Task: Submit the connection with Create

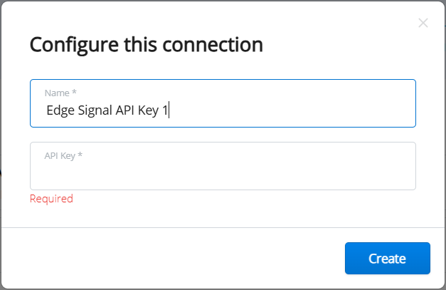Action: point(387,258)
